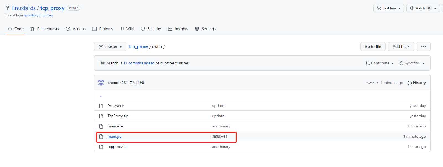
Task: Open the 11 commits ahead link
Action: [x=139, y=63]
